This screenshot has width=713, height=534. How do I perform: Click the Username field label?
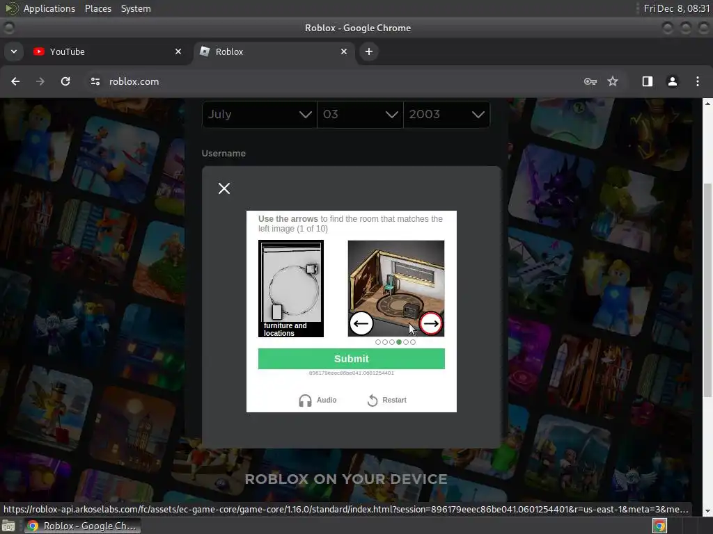pos(224,154)
